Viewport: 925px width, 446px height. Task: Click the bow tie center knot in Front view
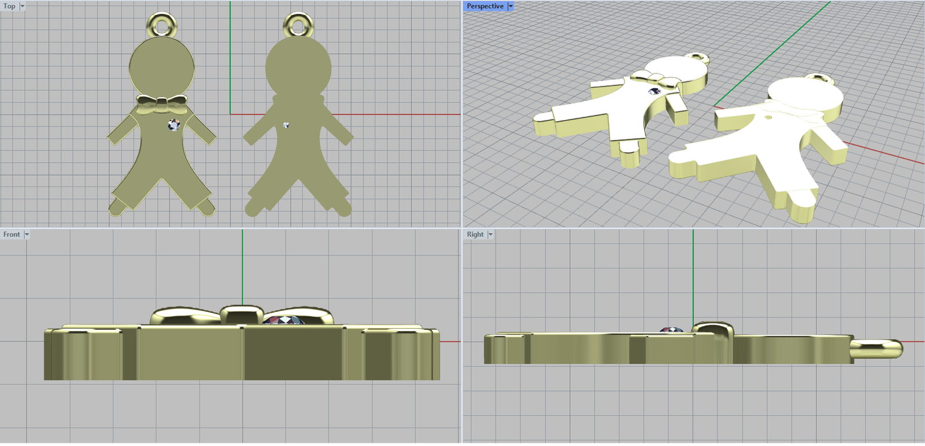[x=242, y=315]
